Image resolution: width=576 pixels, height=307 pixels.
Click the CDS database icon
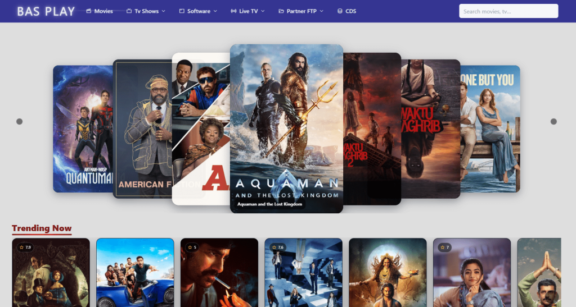click(x=339, y=11)
